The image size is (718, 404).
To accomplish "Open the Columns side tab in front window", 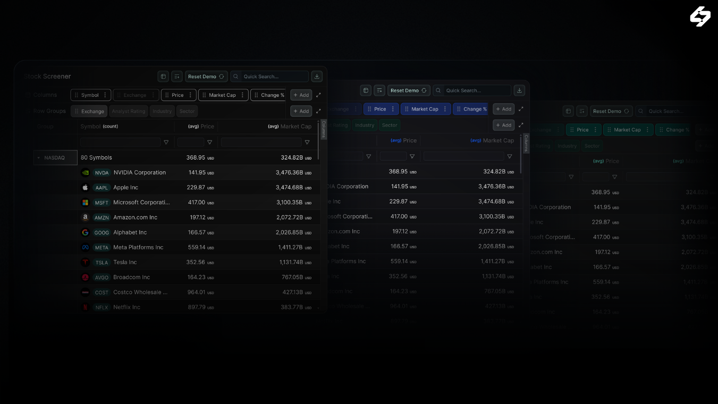I will 324,129.
